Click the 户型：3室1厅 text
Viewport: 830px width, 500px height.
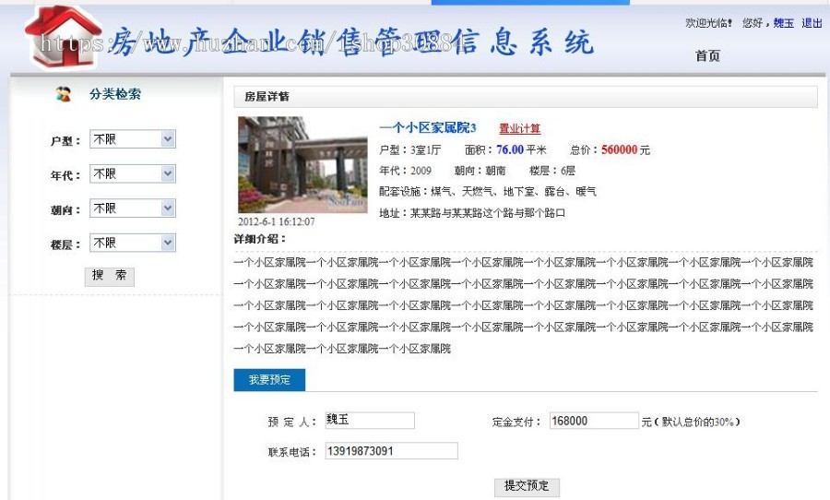(409, 149)
